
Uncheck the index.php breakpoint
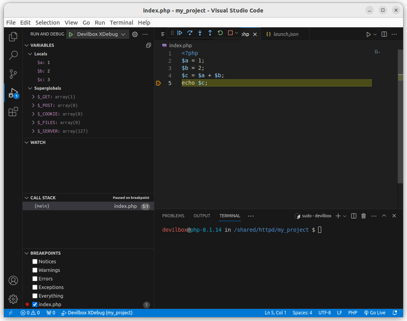click(35, 305)
